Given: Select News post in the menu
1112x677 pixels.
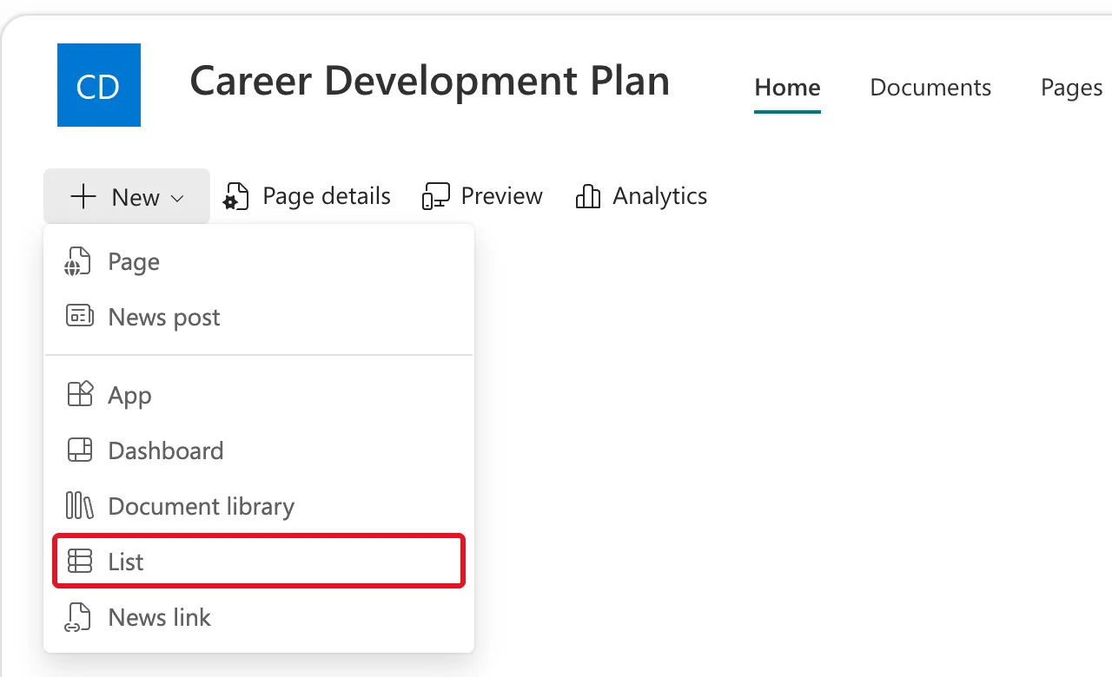Looking at the screenshot, I should (x=259, y=317).
